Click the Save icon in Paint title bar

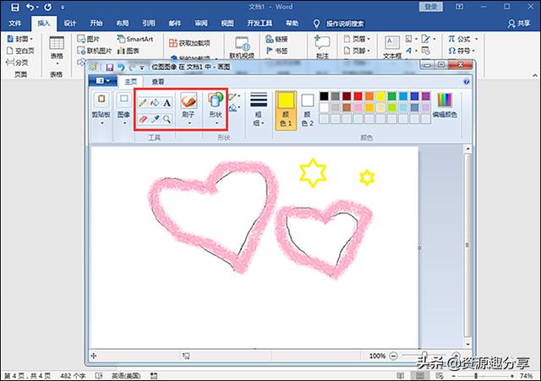tap(110, 67)
